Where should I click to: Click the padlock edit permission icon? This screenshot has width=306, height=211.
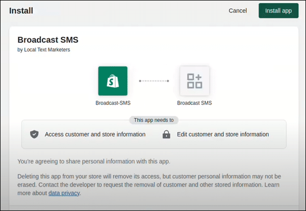point(166,134)
